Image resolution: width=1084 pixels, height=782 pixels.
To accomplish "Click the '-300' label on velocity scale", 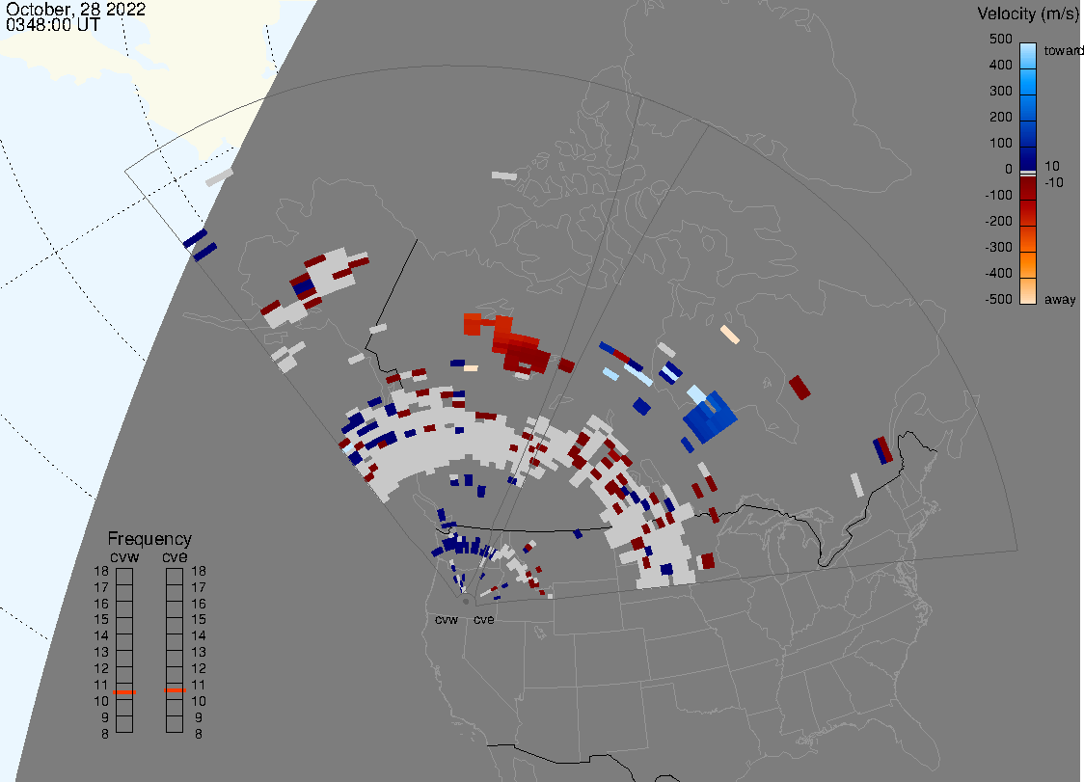I will tap(998, 248).
